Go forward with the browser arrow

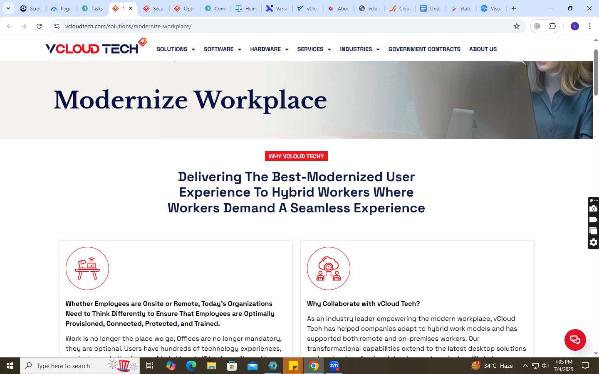[24, 26]
